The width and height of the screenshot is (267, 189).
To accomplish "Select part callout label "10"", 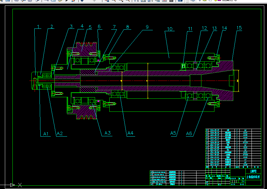I will click(170, 29).
